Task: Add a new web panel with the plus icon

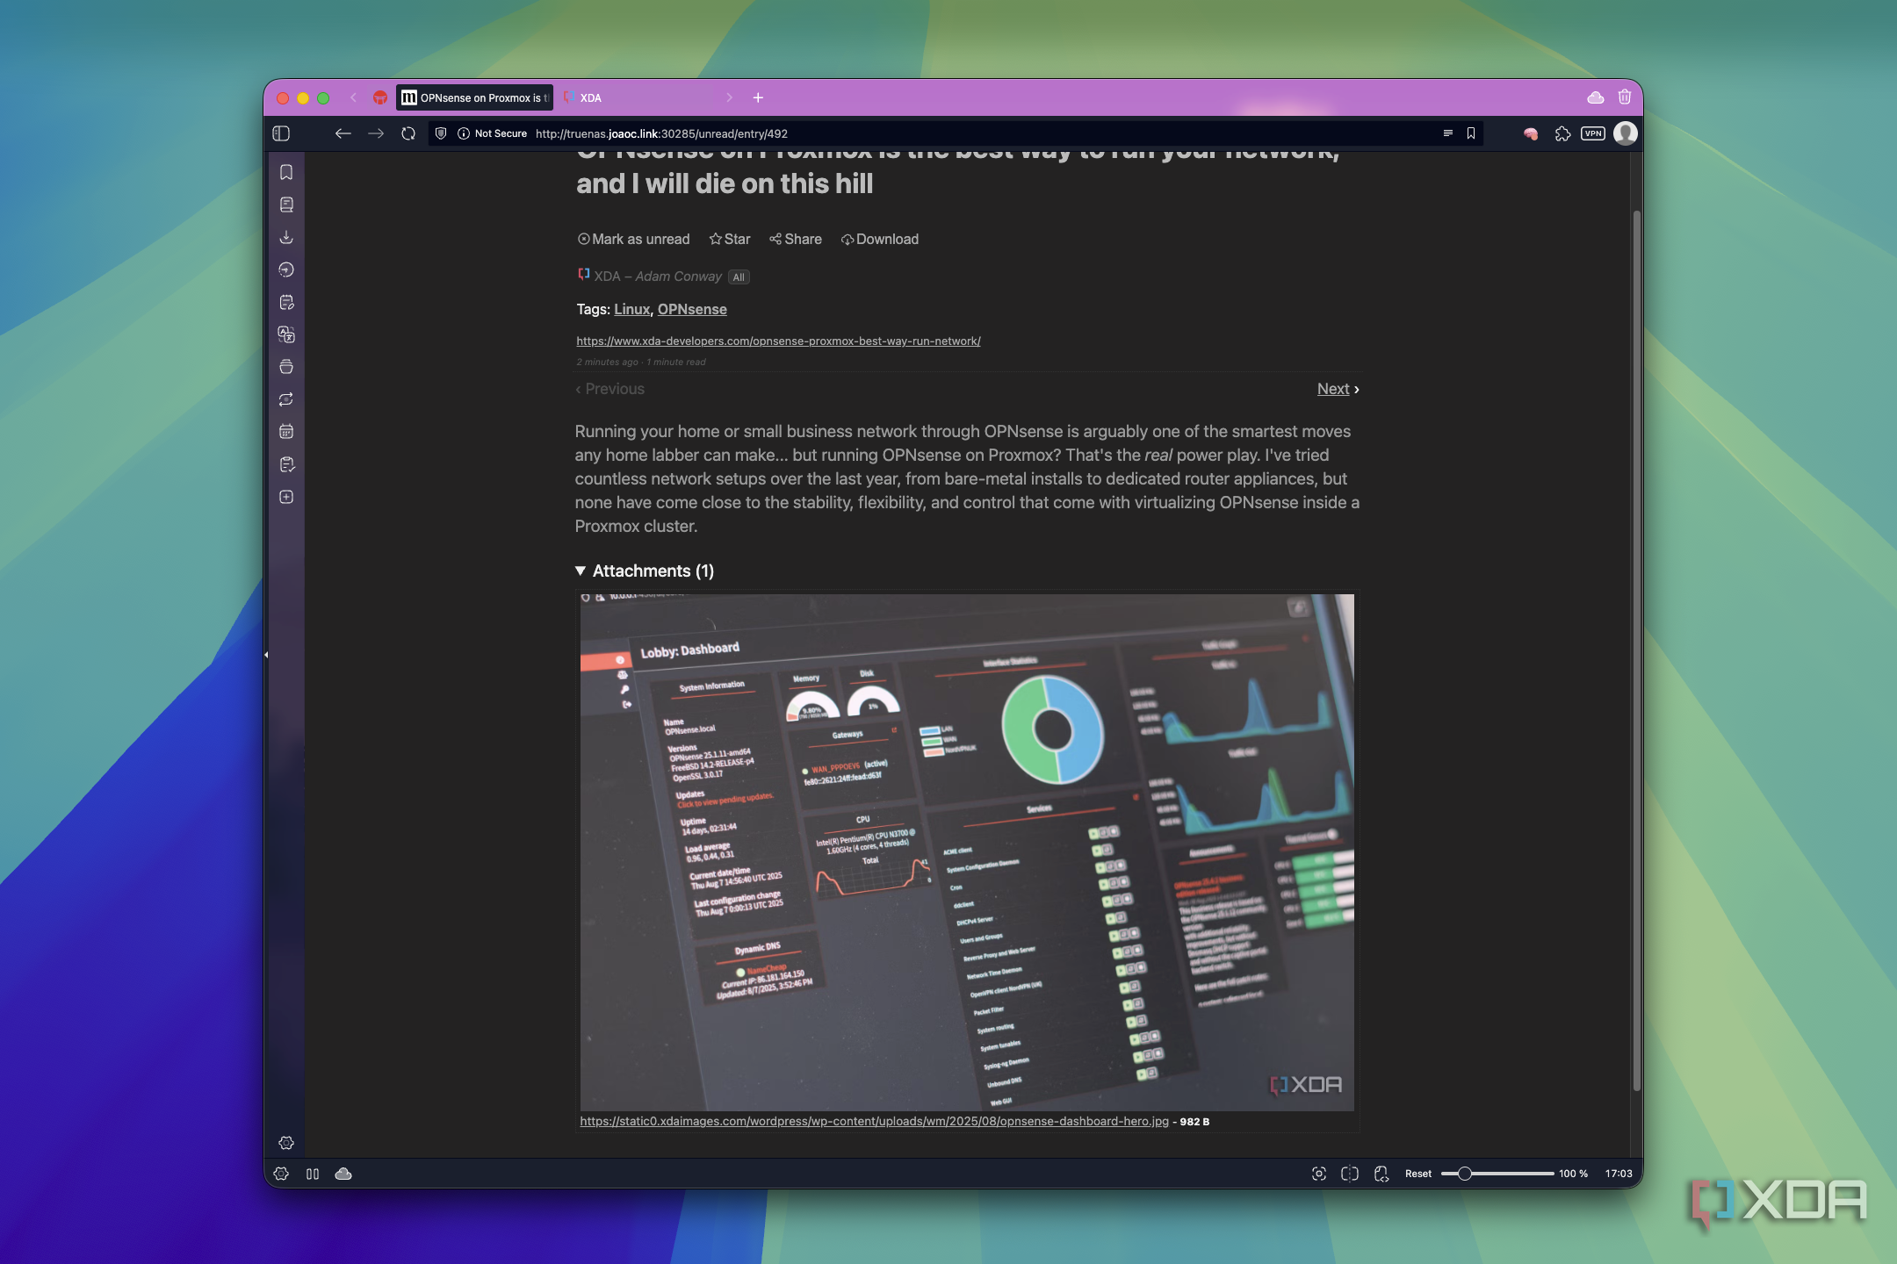Action: [x=286, y=497]
